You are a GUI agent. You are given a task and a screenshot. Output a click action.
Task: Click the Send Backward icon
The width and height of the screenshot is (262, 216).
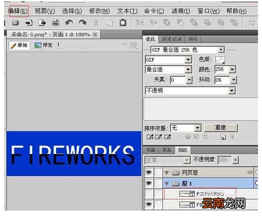(x=221, y=22)
